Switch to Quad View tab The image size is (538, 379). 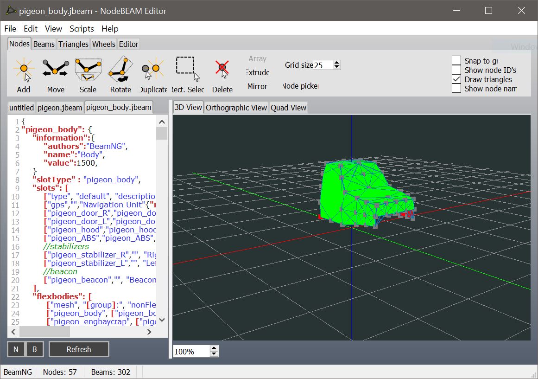(288, 108)
